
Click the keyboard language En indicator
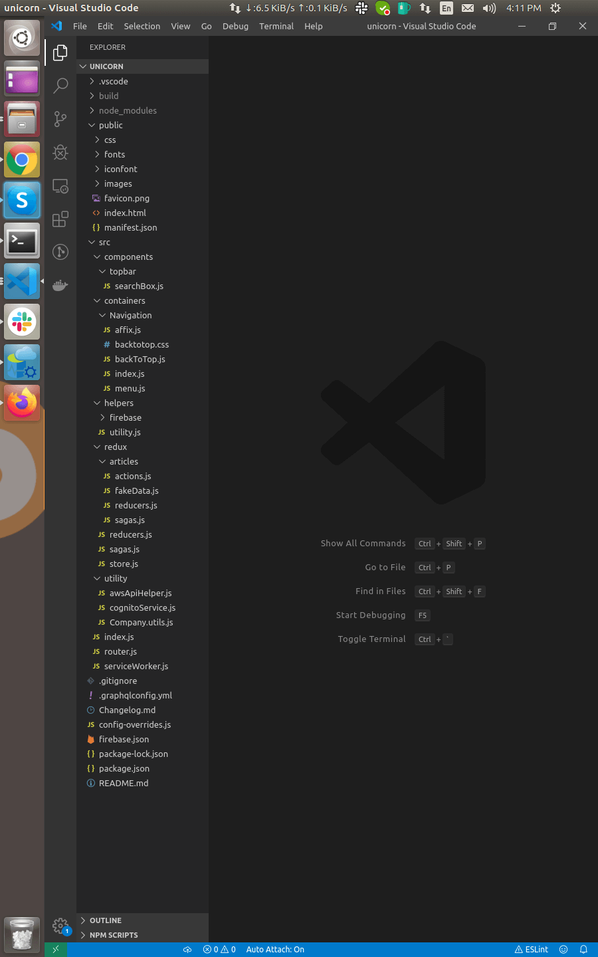coord(447,8)
